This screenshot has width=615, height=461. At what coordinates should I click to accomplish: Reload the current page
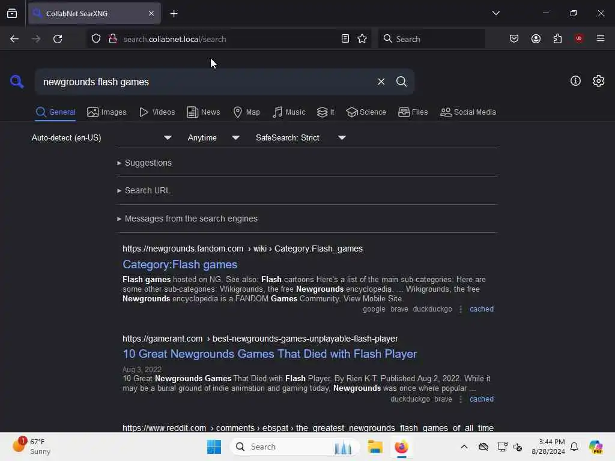58,39
